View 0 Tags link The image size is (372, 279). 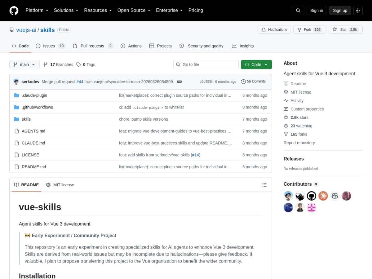click(86, 64)
